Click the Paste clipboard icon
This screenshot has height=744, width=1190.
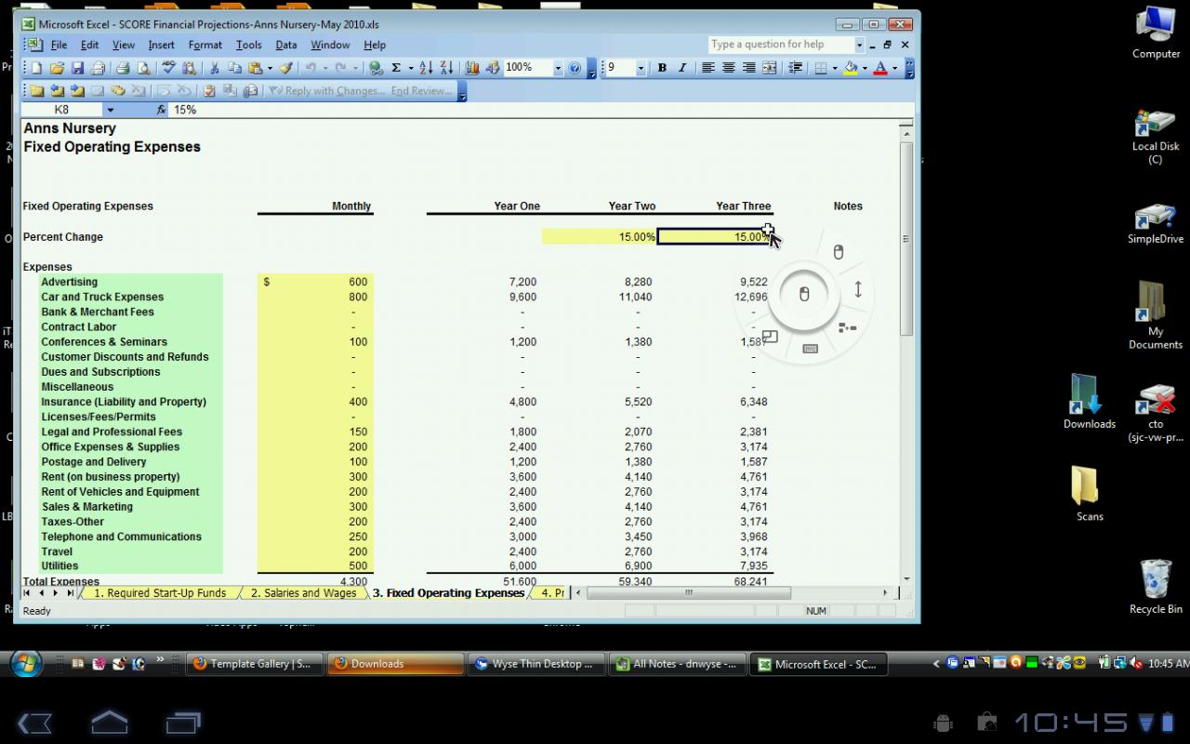coord(255,68)
